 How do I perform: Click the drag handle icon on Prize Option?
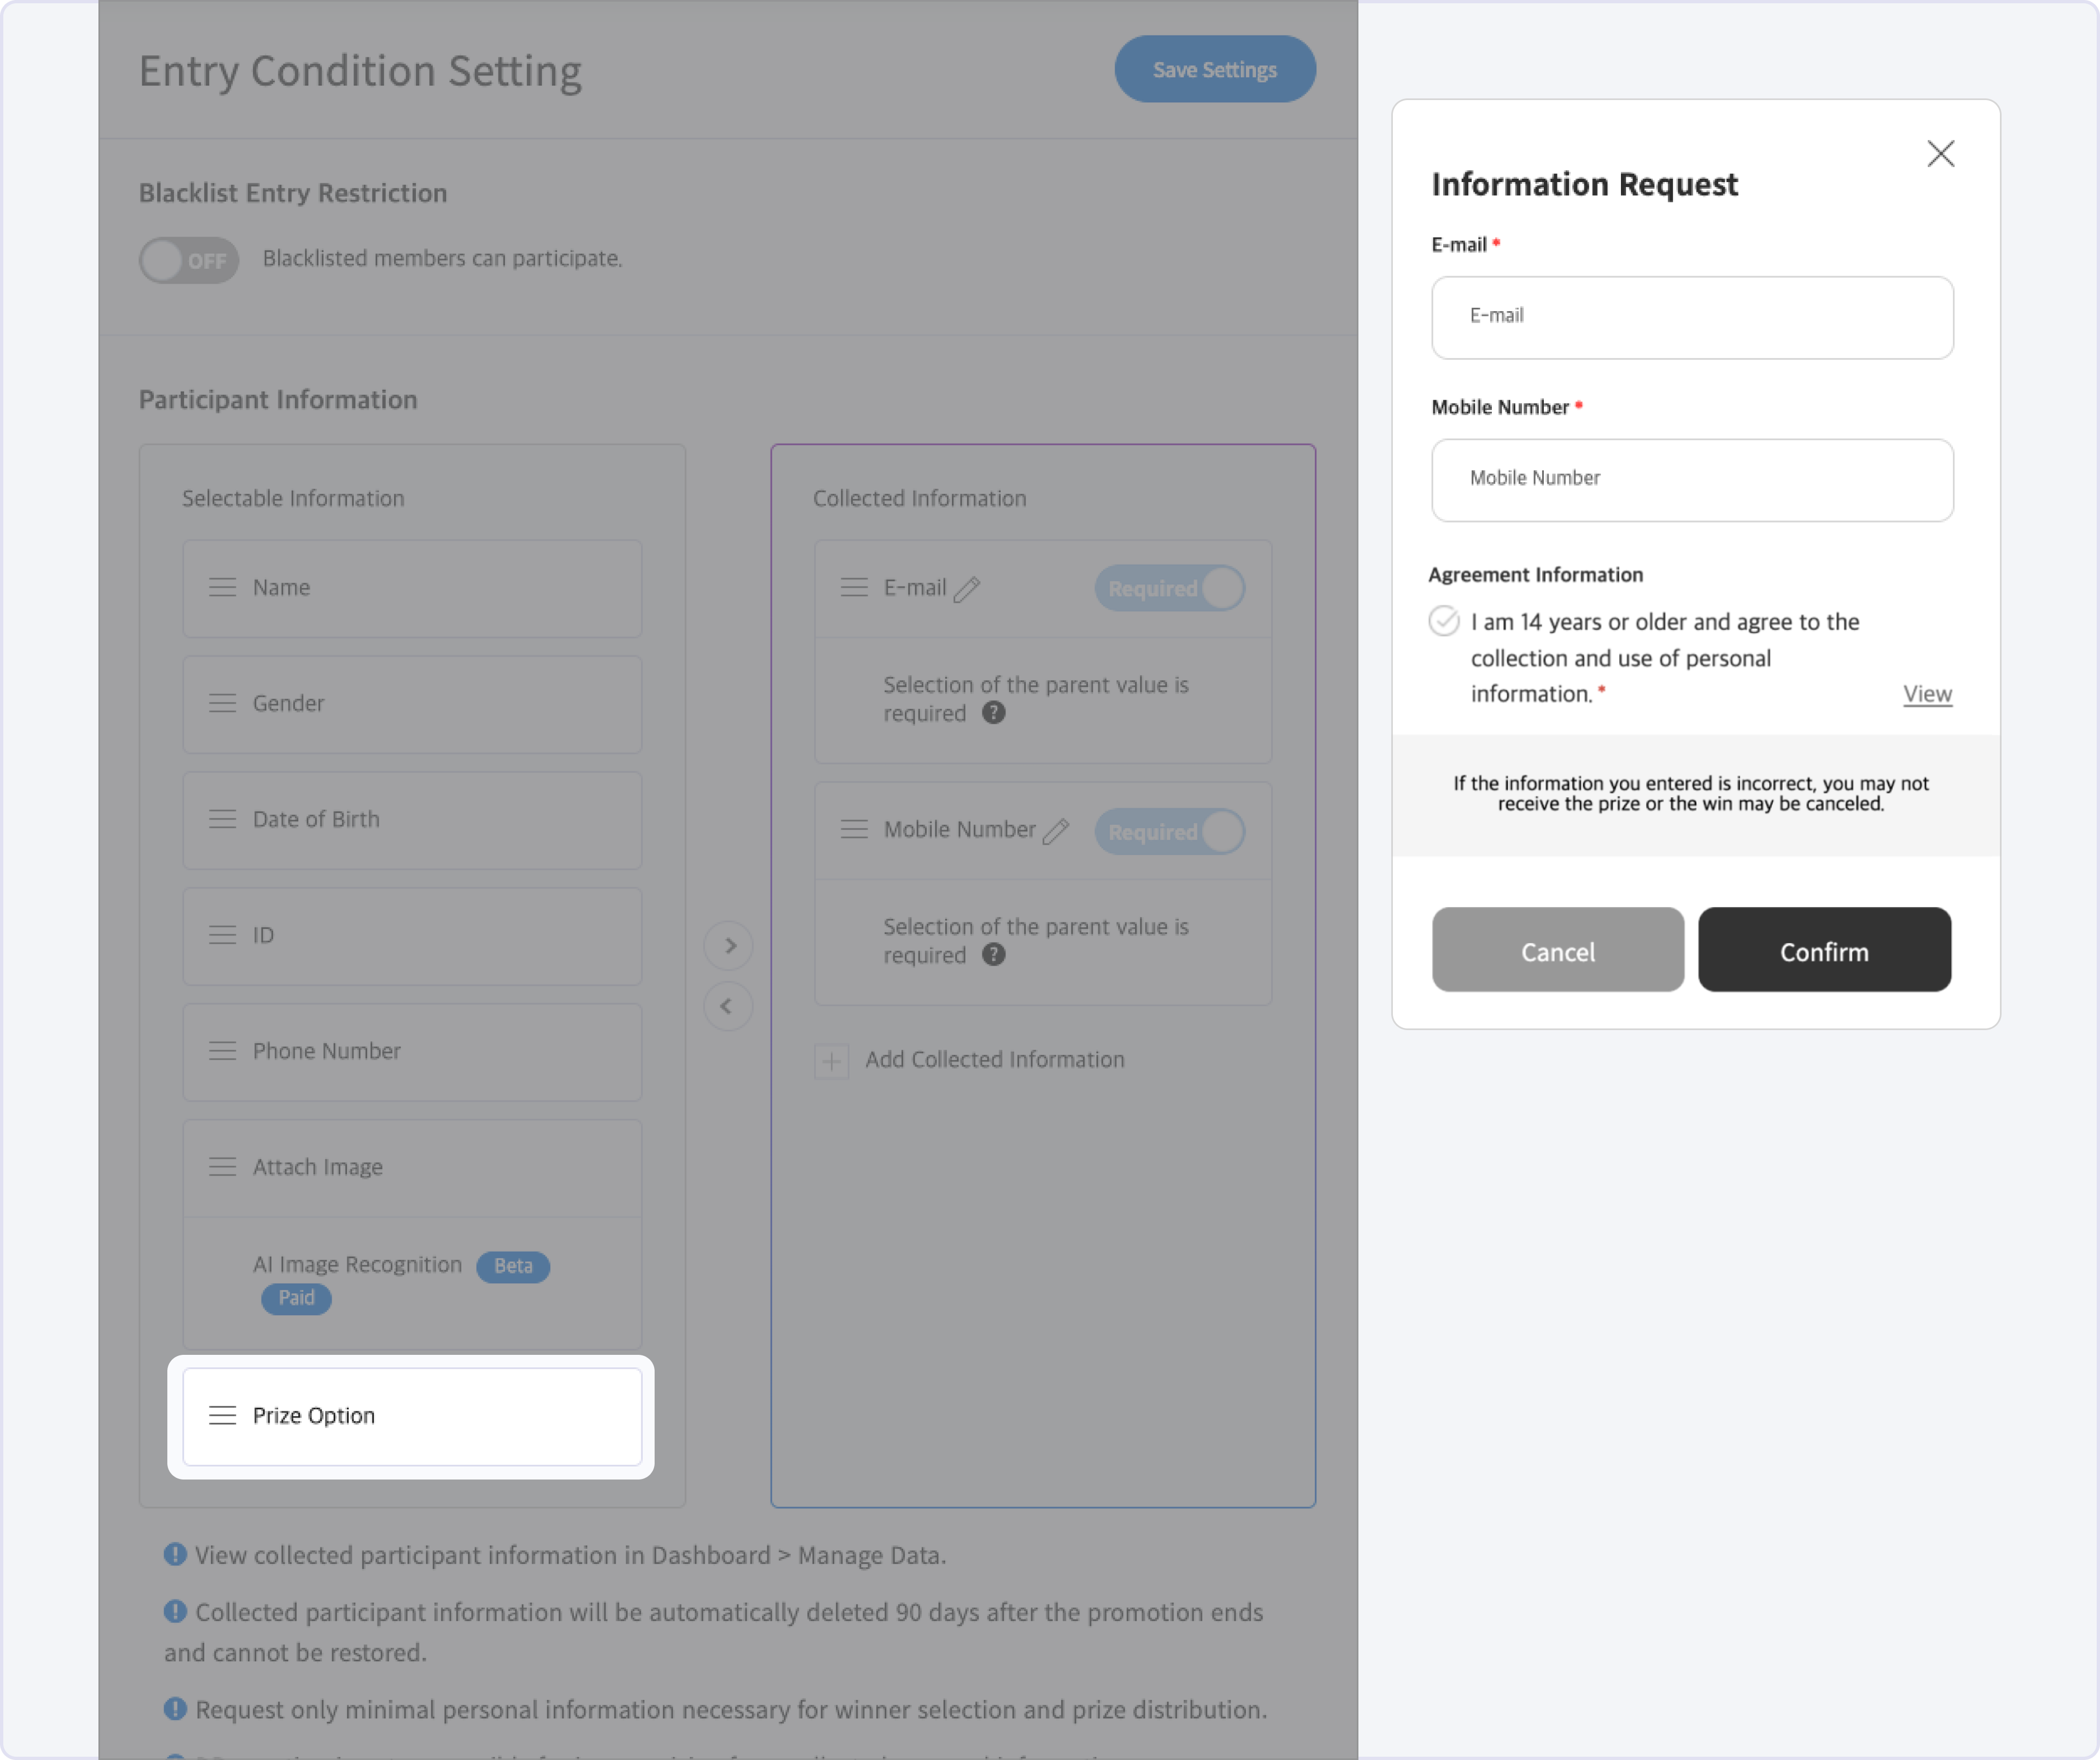pos(222,1416)
